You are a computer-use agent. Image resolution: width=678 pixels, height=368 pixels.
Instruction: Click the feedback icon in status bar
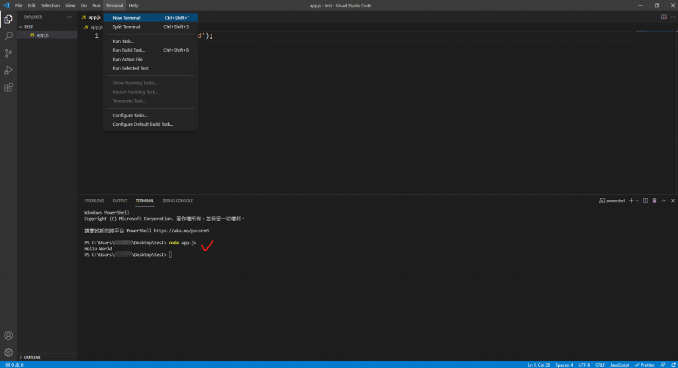pyautogui.click(x=663, y=365)
